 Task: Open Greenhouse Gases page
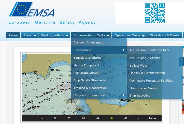click(143, 88)
